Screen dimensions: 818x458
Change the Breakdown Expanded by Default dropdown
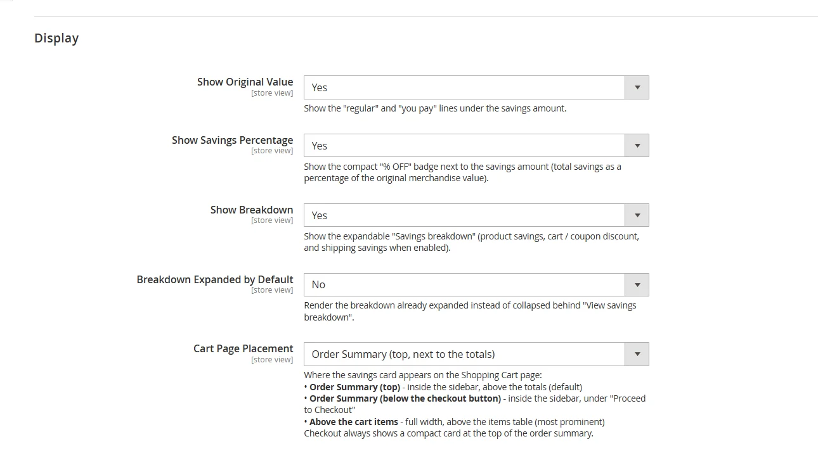pyautogui.click(x=476, y=285)
